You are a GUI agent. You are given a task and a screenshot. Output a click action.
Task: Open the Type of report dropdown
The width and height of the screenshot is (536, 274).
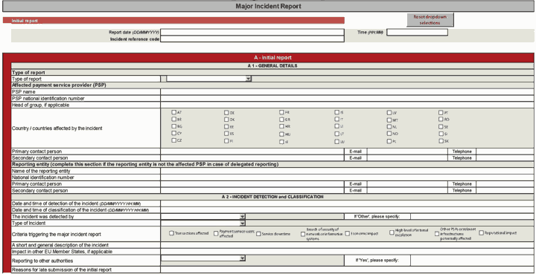pyautogui.click(x=209, y=79)
